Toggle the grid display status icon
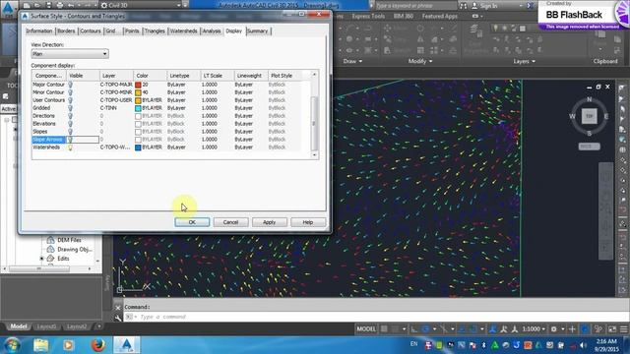This screenshot has width=630, height=354. [x=385, y=329]
